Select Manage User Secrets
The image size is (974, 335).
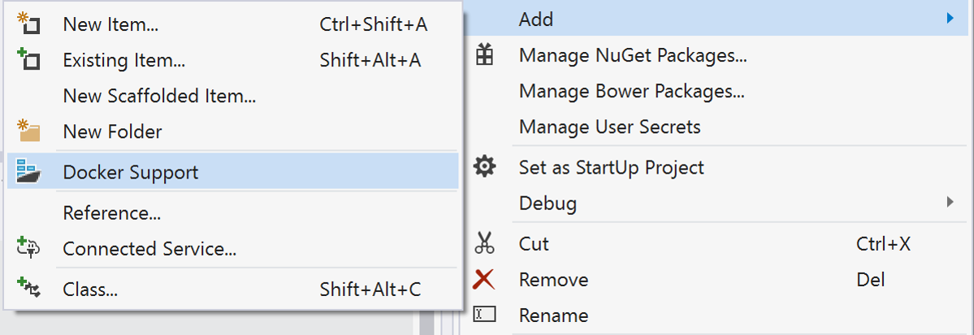[609, 127]
